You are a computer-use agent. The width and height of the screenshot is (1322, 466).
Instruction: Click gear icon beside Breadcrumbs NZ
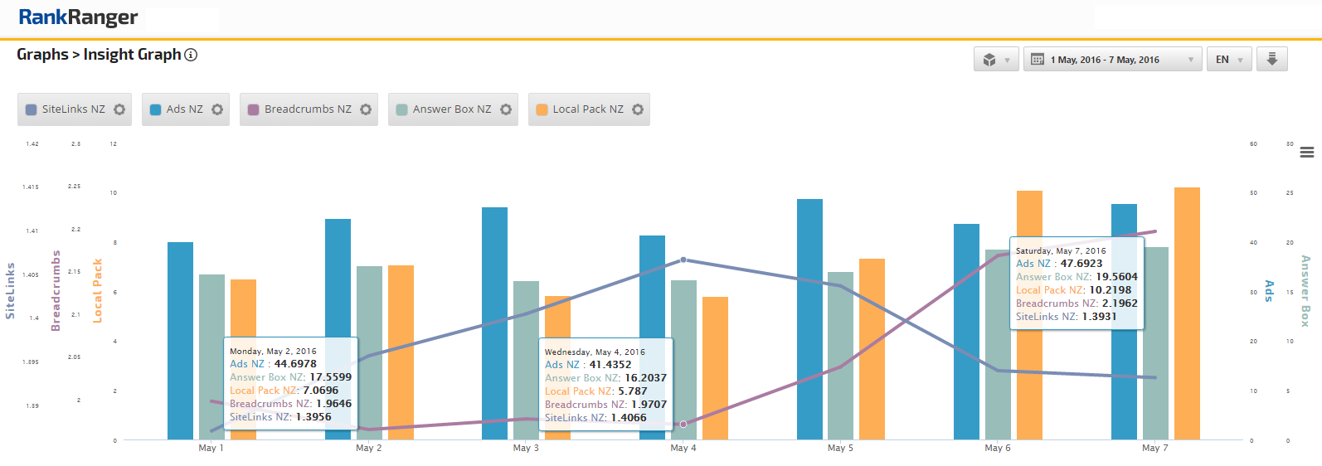(x=366, y=109)
